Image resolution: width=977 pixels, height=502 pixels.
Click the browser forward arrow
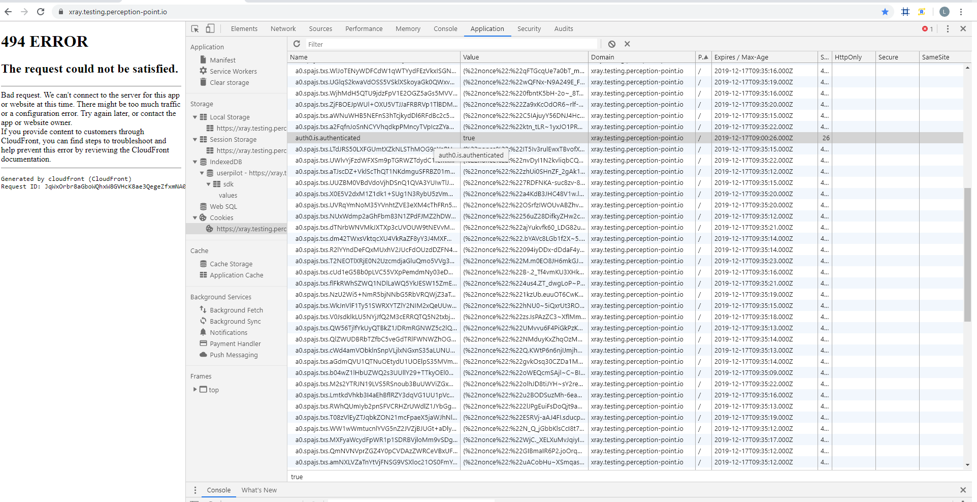[24, 12]
